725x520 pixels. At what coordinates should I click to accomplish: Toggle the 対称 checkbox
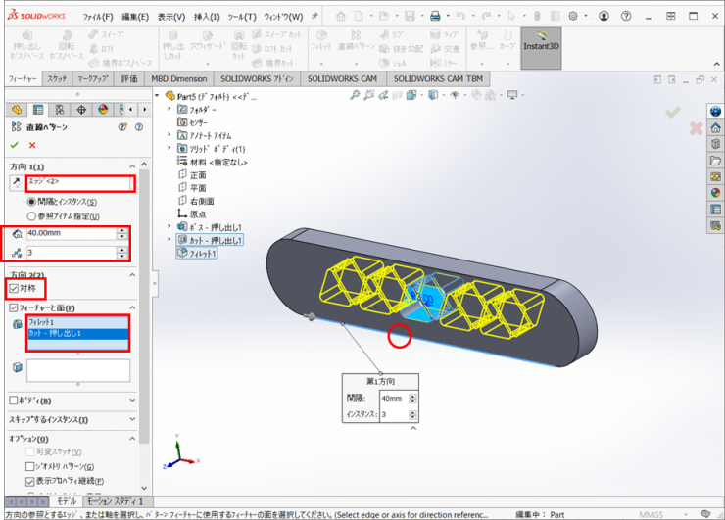14,289
